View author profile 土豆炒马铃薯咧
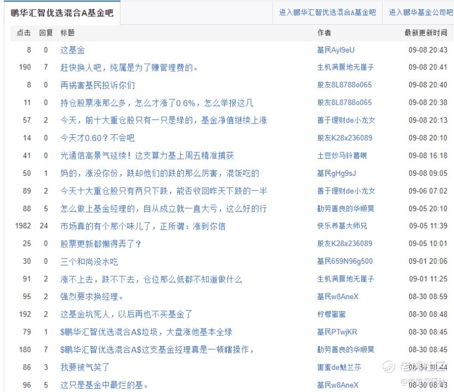454x392 pixels. pyautogui.click(x=342, y=156)
